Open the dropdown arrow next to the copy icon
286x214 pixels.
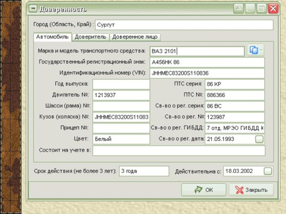[x=261, y=51]
